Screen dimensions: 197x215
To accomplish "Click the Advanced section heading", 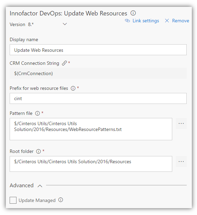I will 22,186.
